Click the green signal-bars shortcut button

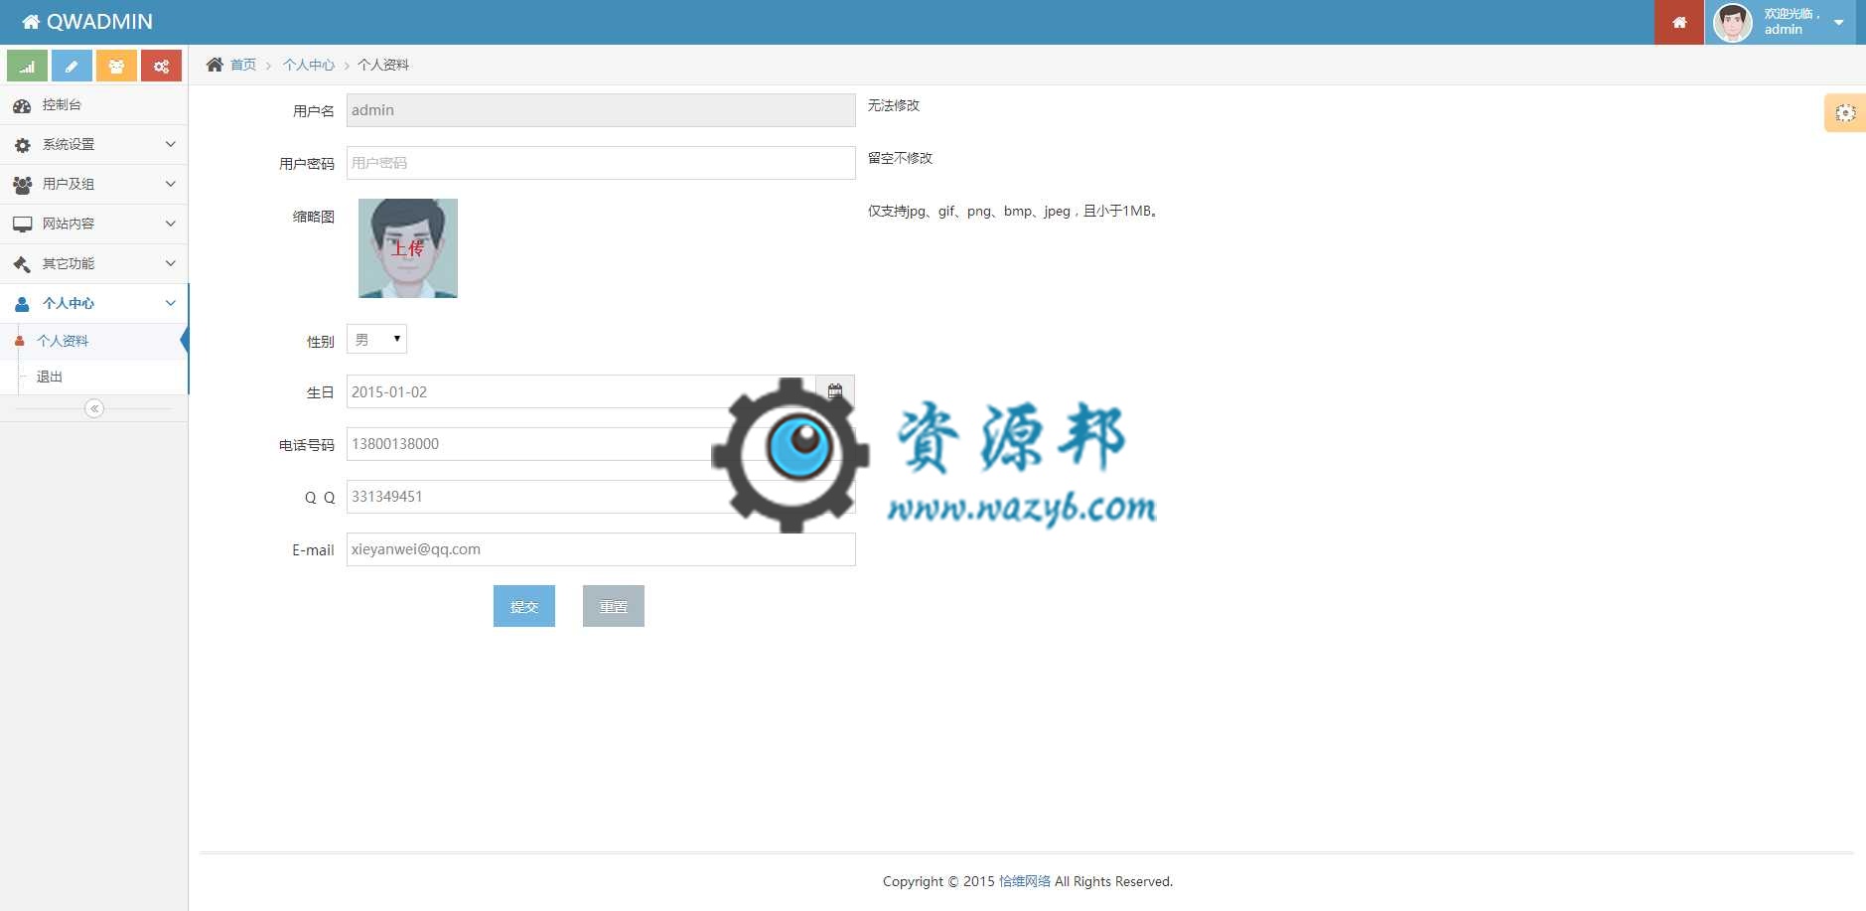28,66
